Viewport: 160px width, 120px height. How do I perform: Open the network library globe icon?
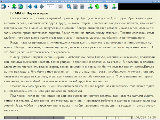[20, 7]
